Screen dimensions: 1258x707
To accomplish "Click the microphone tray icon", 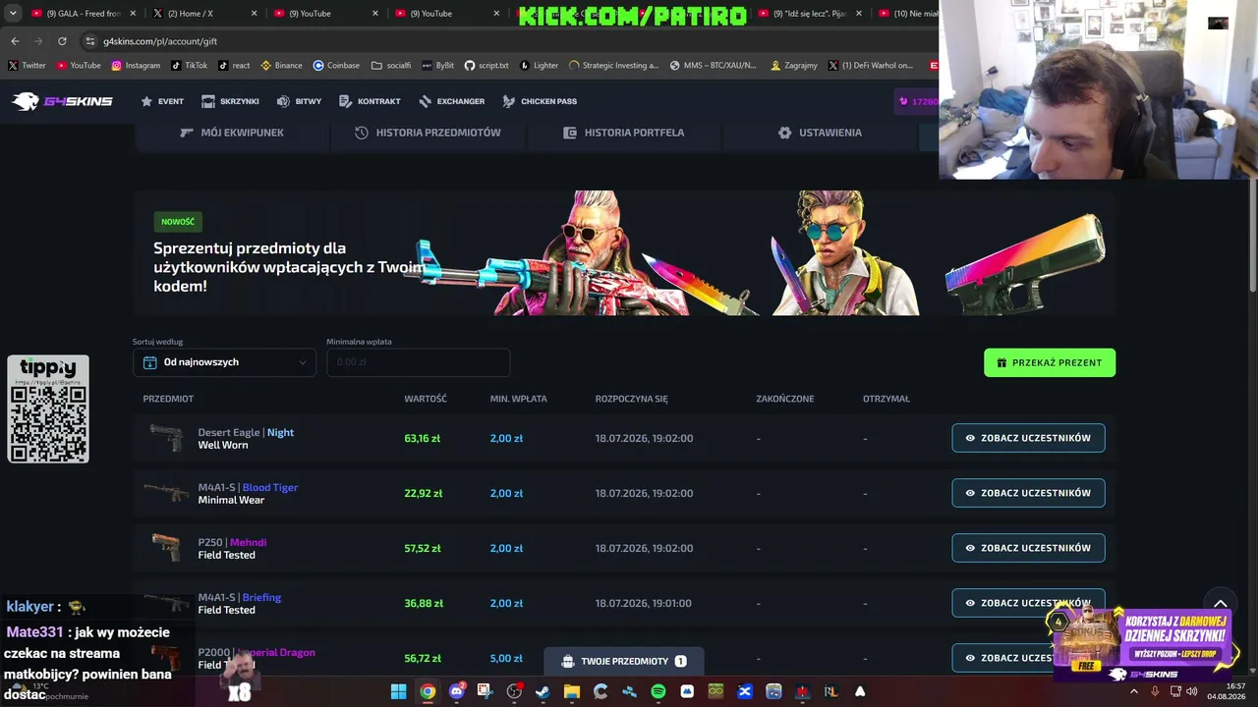I will tap(1155, 691).
